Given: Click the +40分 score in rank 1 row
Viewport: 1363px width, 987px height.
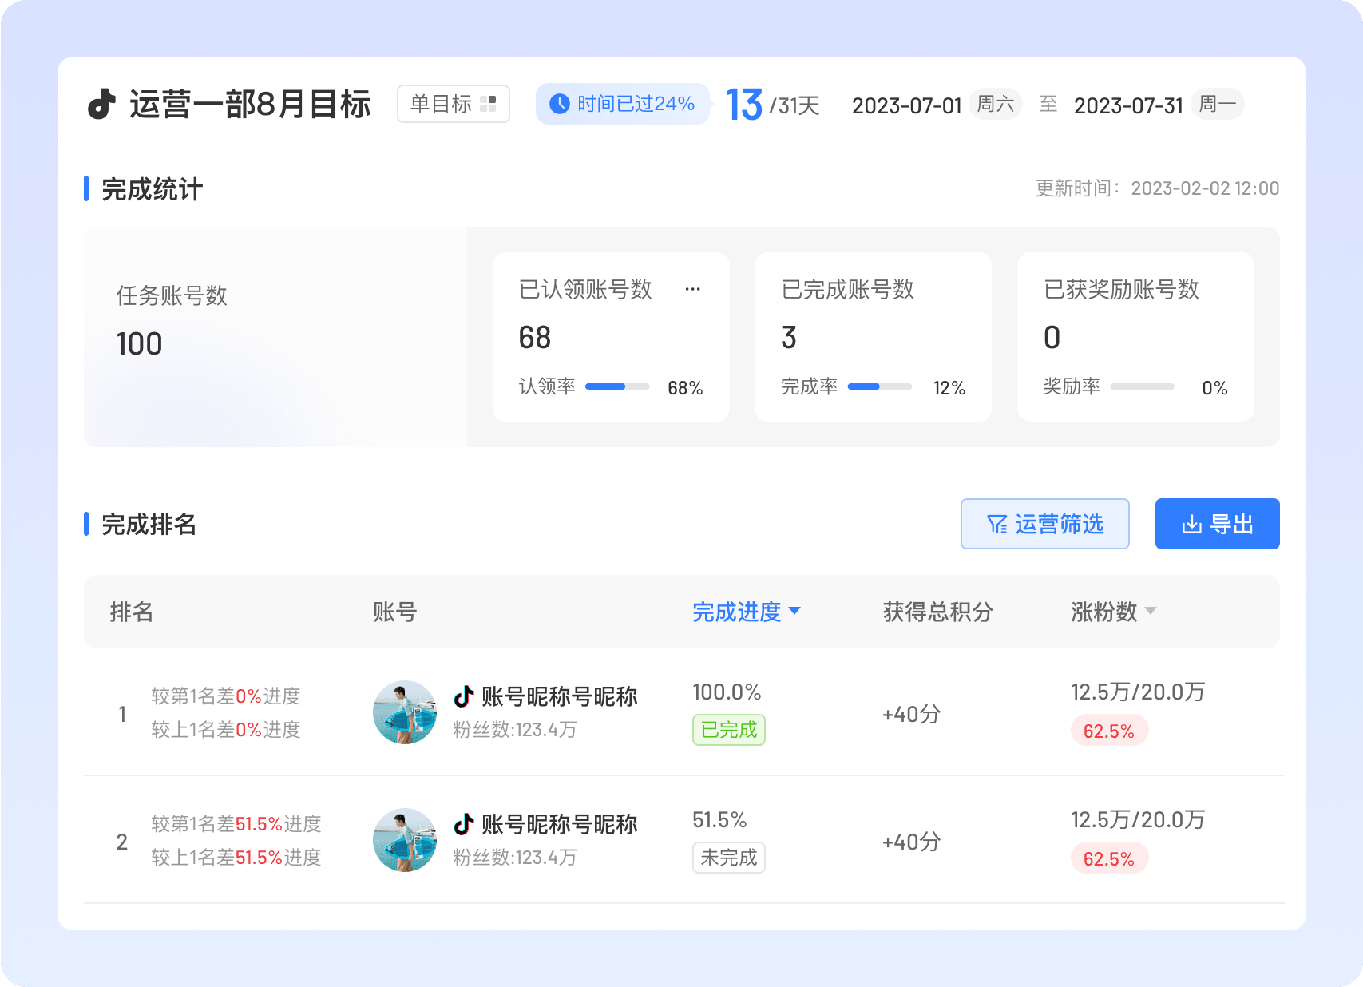Looking at the screenshot, I should tap(912, 714).
